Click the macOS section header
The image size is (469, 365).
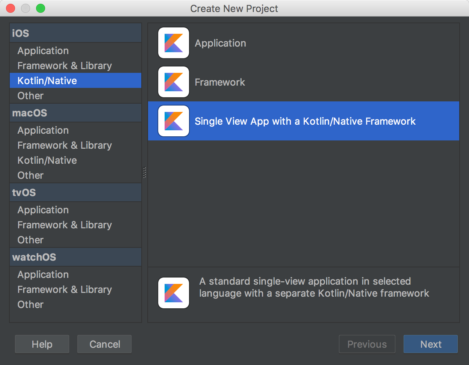[76, 113]
